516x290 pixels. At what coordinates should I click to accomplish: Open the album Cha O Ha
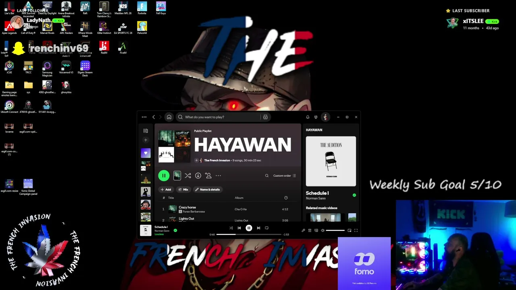[241, 209]
